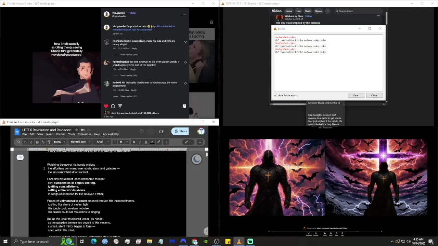Expand View replies (298) under mikhil.mc
Viewport: 438px width, 246px height.
pos(129,55)
